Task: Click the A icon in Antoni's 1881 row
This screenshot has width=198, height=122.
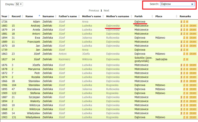Action: 187,34
